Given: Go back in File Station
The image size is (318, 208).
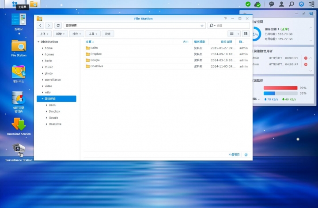Looking at the screenshot, I should [x=40, y=26].
